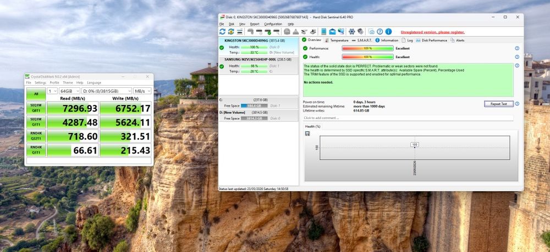Click the envelope send-report icon
550x252 pixels.
(x=332, y=31)
